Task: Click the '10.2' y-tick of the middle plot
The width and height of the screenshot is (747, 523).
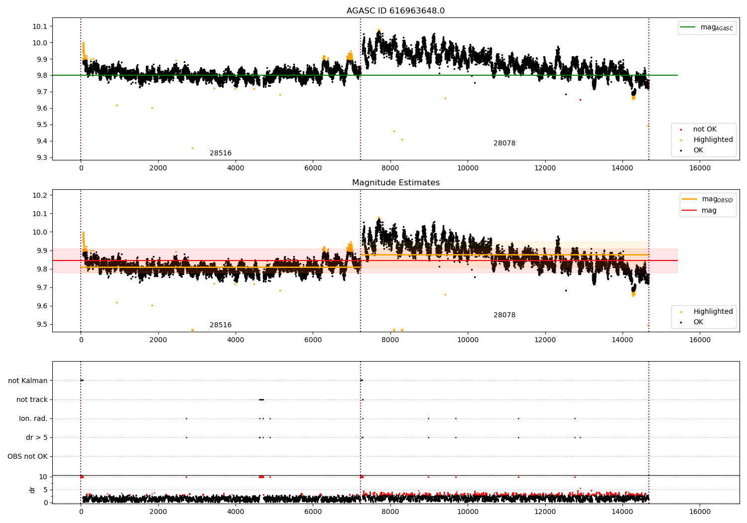Action: click(x=41, y=195)
